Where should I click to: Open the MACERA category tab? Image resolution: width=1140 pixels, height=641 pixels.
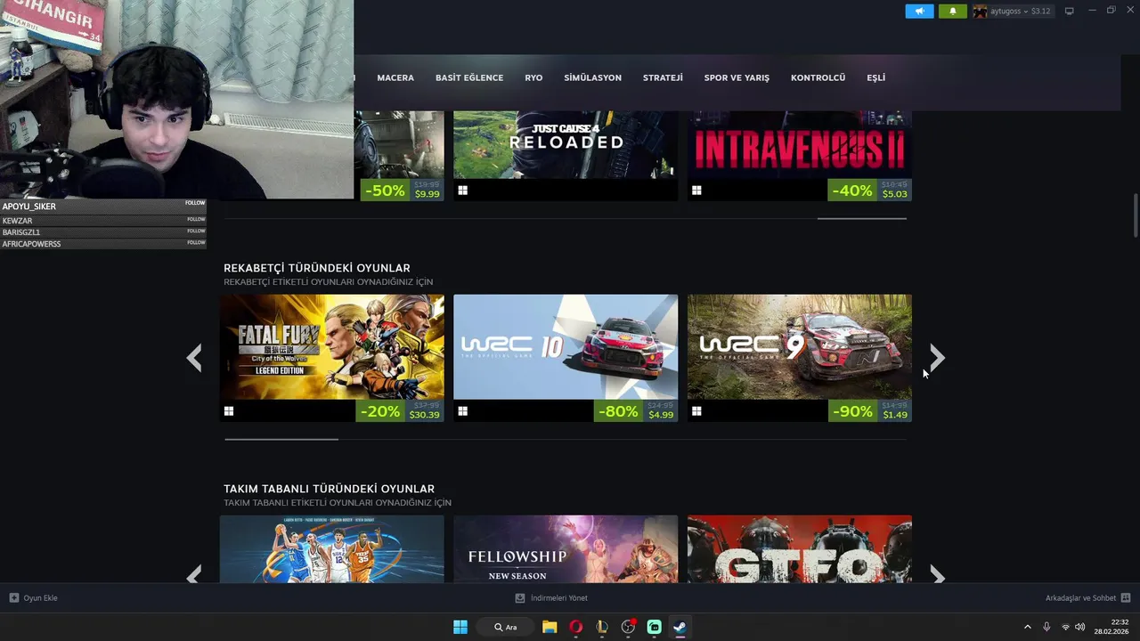(x=395, y=77)
